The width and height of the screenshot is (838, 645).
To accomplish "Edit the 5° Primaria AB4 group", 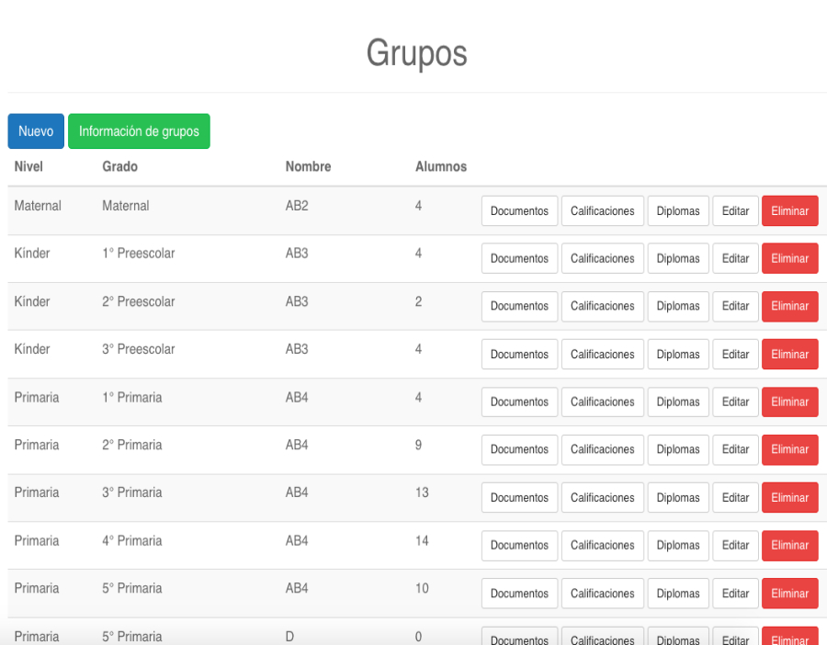I will click(735, 594).
